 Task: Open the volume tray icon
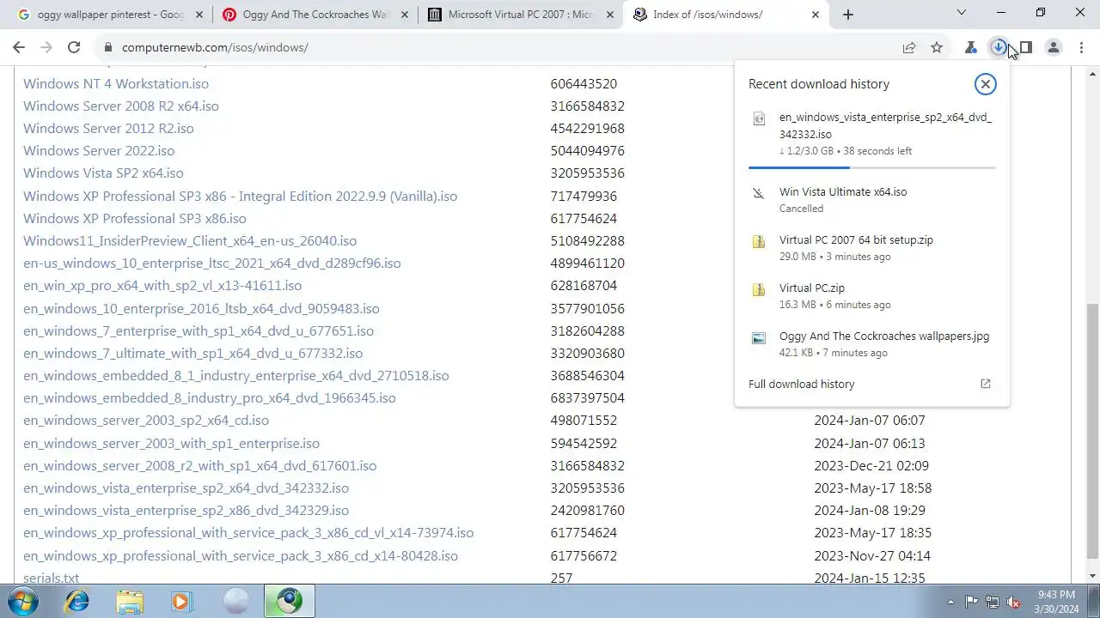(1013, 602)
